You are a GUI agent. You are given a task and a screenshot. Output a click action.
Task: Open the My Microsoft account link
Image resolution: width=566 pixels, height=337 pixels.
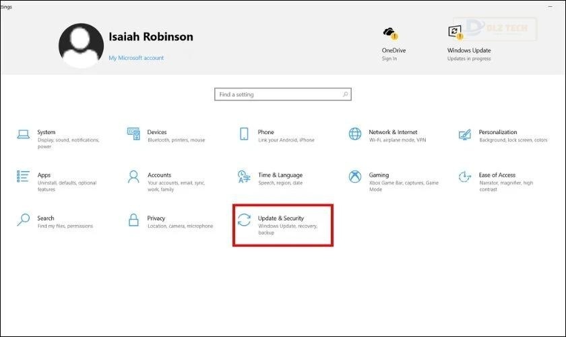pyautogui.click(x=136, y=58)
